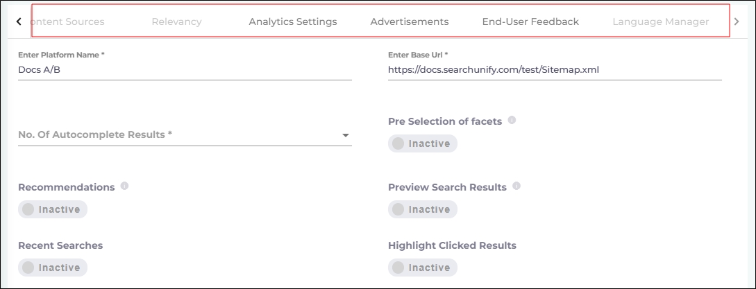Image resolution: width=756 pixels, height=289 pixels.
Task: Open the Content Sources tab
Action: 69,21
